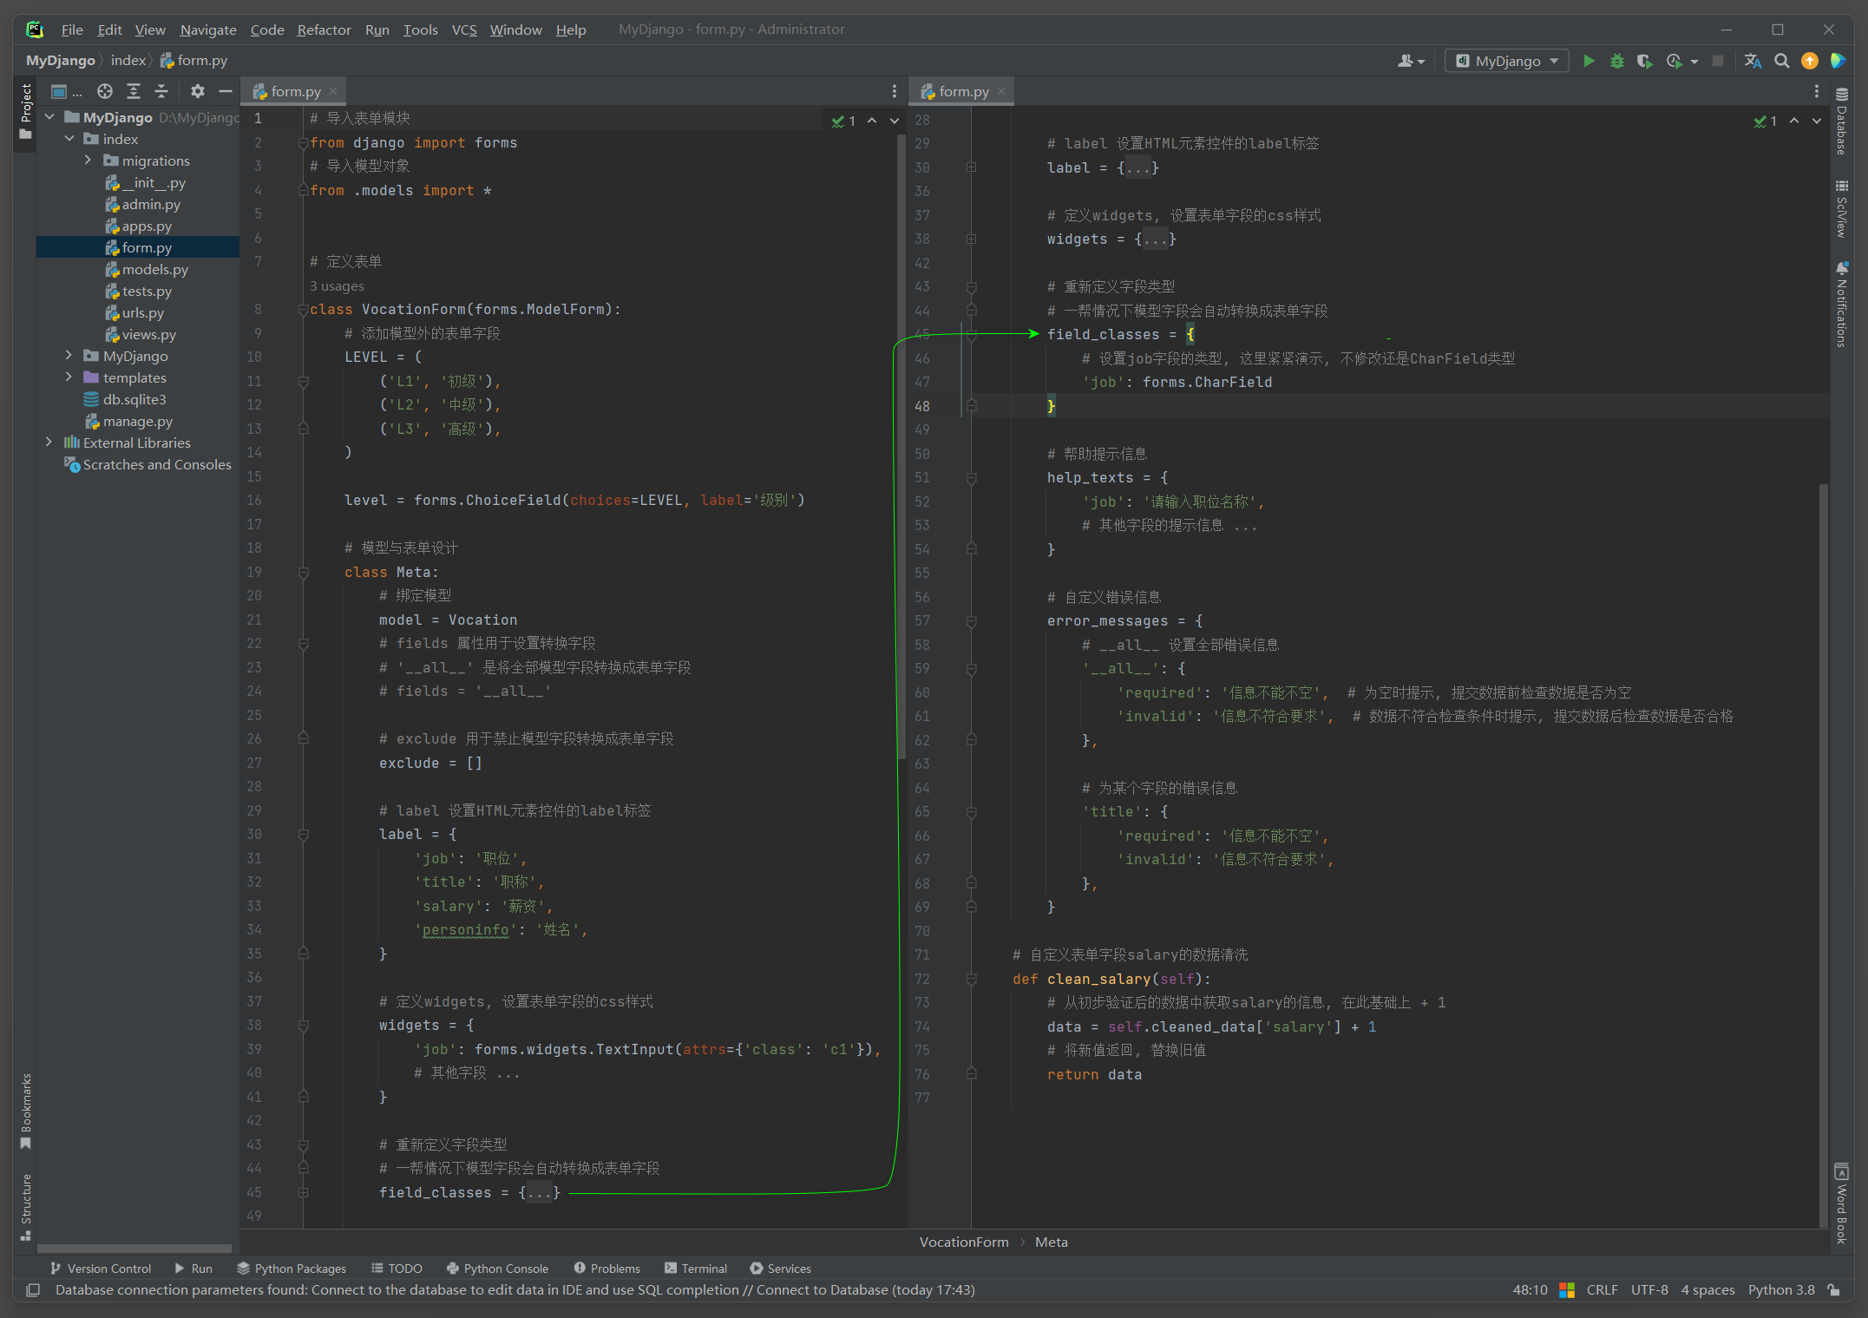Open left editor tab options menu
1868x1318 pixels.
click(x=895, y=91)
